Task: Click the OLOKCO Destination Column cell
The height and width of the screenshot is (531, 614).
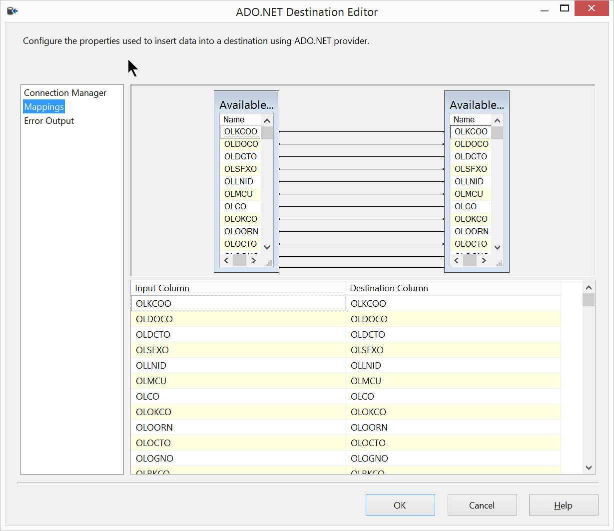Action: [x=454, y=412]
